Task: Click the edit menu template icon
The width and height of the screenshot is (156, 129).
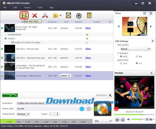Action: click(145, 13)
